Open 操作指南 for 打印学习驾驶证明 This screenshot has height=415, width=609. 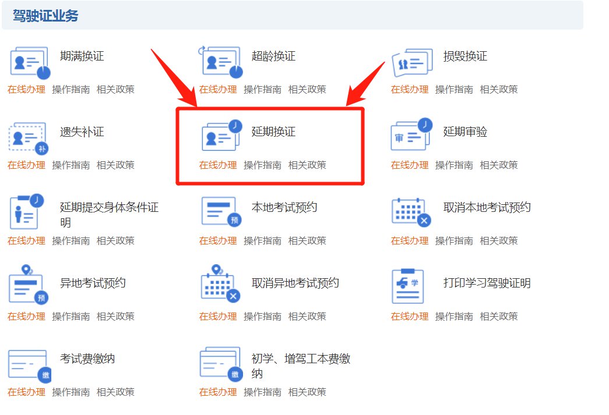coord(454,317)
